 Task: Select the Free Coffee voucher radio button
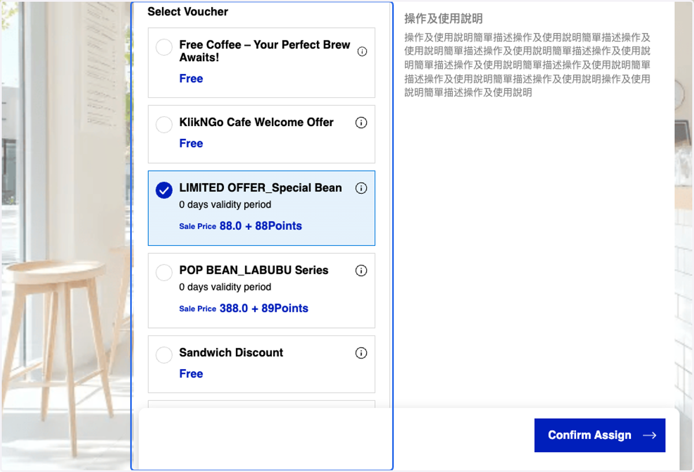[x=164, y=47]
